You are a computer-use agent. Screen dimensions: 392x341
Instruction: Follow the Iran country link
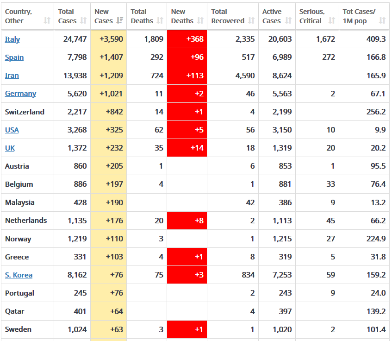tap(12, 76)
